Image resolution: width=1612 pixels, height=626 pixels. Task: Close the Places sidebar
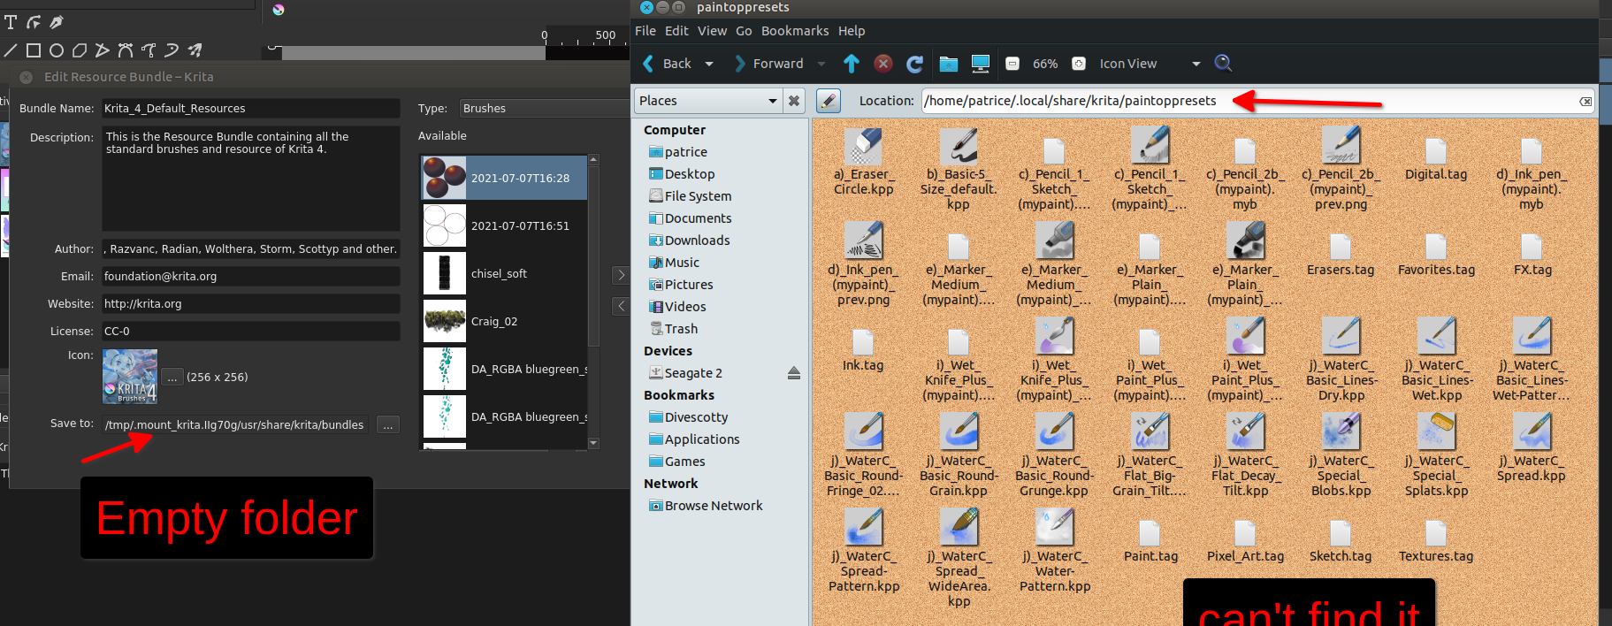pos(794,101)
